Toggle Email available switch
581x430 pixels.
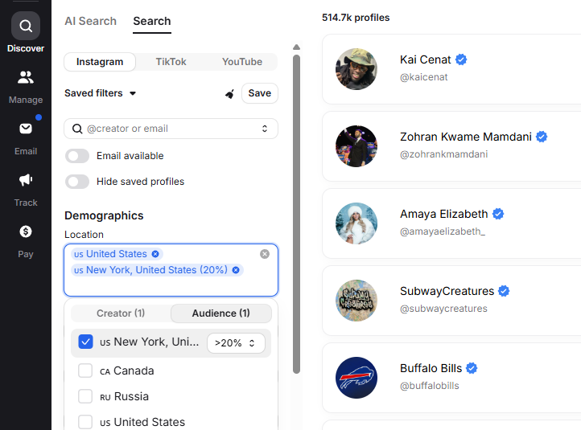(x=77, y=156)
